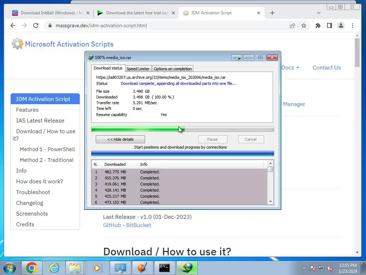Click the Microsoft Activation Scripts title link
The image size is (366, 275).
click(69, 44)
